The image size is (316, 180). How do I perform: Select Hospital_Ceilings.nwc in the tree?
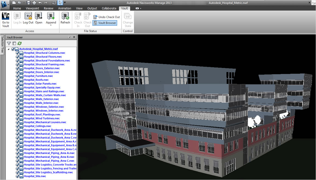coord(38,126)
